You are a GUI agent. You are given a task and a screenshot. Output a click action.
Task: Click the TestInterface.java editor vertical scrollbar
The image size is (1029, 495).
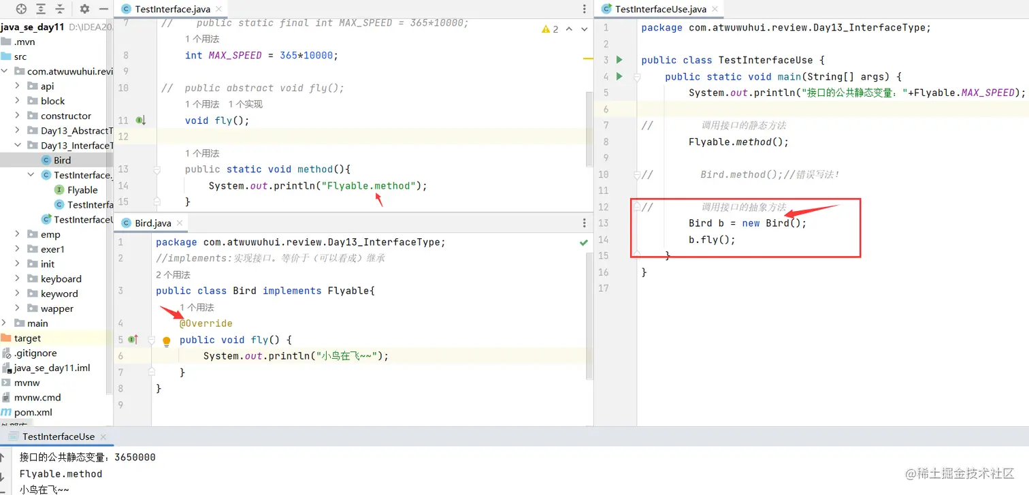pyautogui.click(x=589, y=129)
